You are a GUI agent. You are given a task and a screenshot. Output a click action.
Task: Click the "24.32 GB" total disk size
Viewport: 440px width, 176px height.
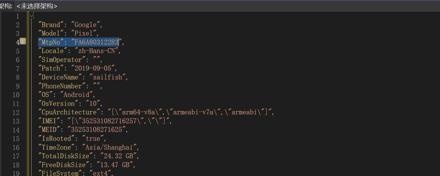116,156
